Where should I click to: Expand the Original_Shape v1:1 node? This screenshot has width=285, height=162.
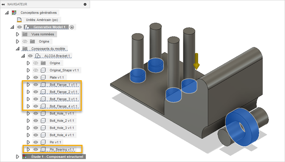(x=28, y=70)
